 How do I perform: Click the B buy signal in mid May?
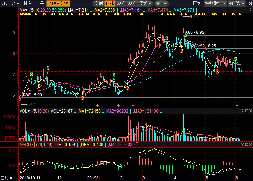pyautogui.click(x=217, y=72)
